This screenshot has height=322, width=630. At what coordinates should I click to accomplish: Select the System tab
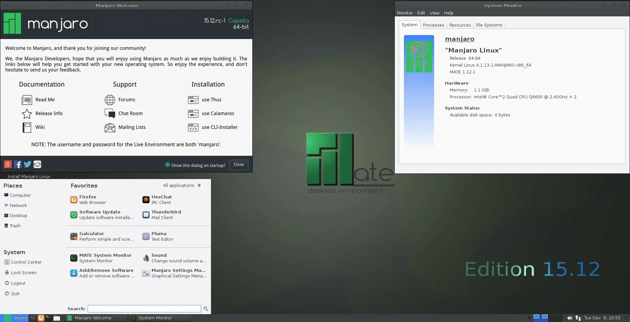409,25
